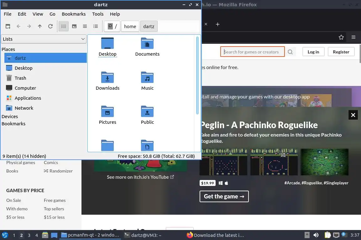This screenshot has width=361, height=240.
Task: Click the #Arcade tag link
Action: pos(292,183)
